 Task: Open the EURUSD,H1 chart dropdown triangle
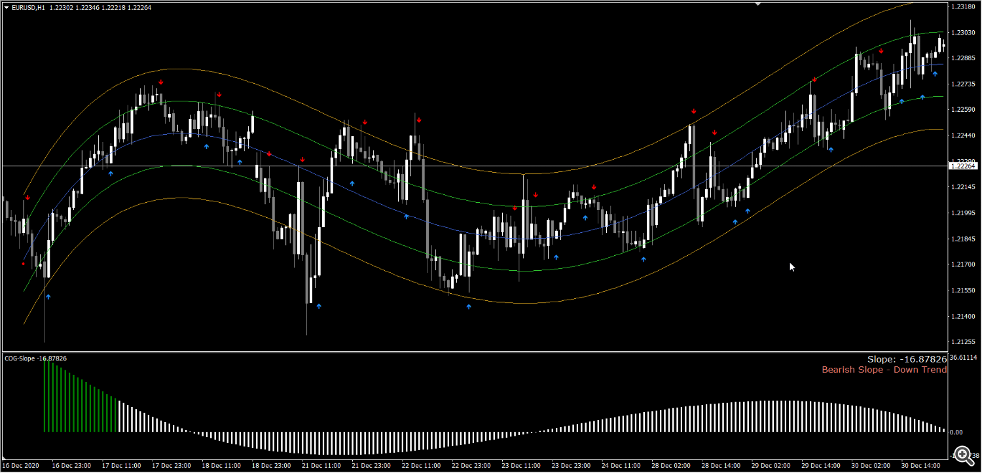pos(6,8)
